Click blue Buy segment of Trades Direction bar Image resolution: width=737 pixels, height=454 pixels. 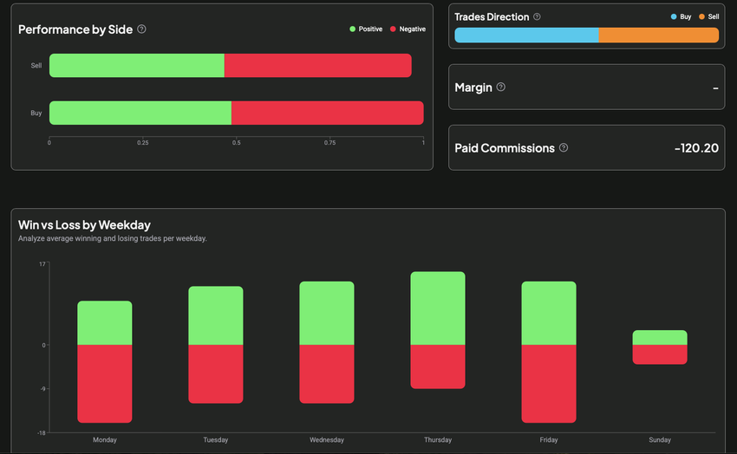tap(526, 36)
